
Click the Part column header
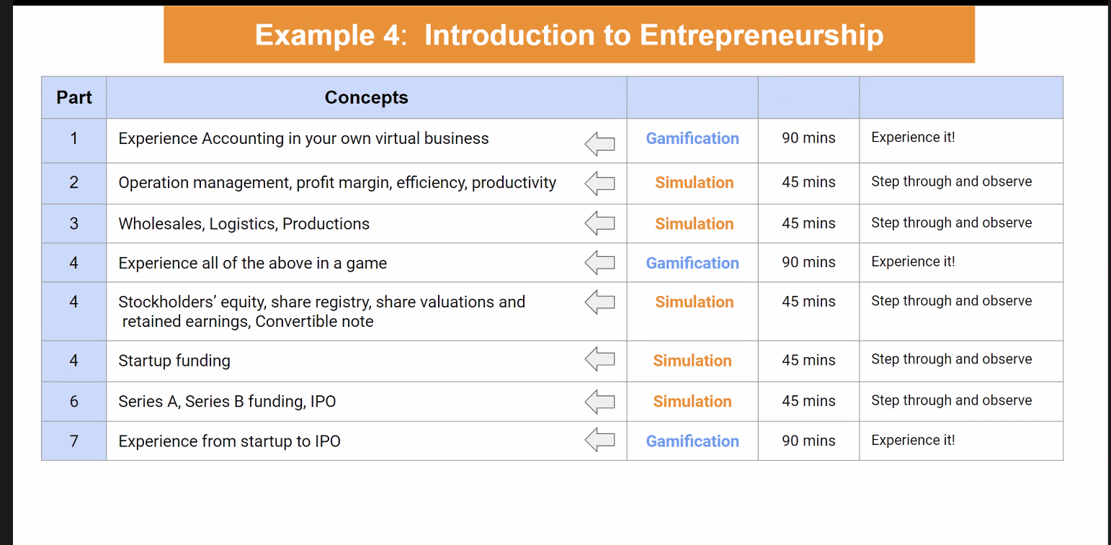coord(74,97)
